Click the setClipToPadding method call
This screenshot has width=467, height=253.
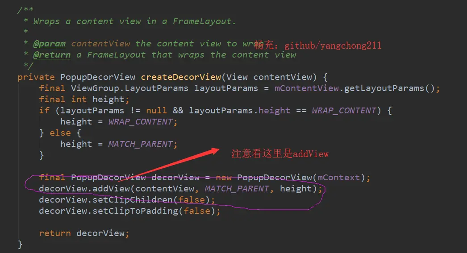(x=136, y=211)
